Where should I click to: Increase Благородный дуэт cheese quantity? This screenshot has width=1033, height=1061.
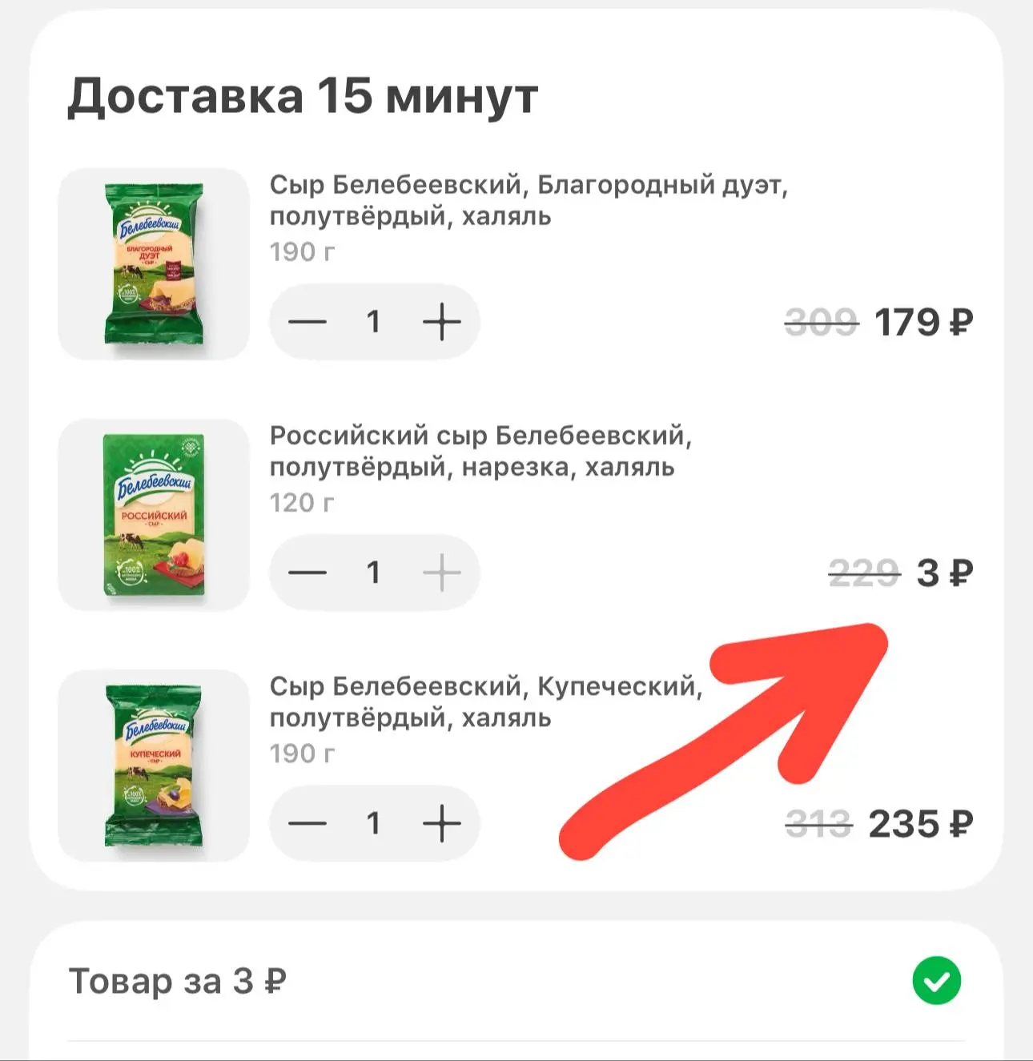tap(441, 322)
